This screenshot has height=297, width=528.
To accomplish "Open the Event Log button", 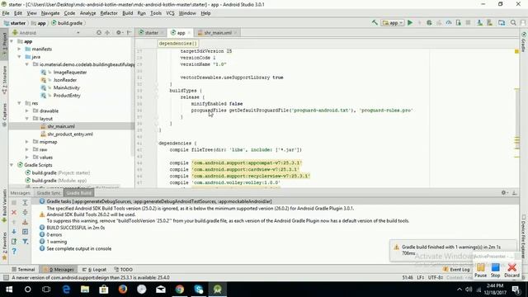I will [456, 270].
